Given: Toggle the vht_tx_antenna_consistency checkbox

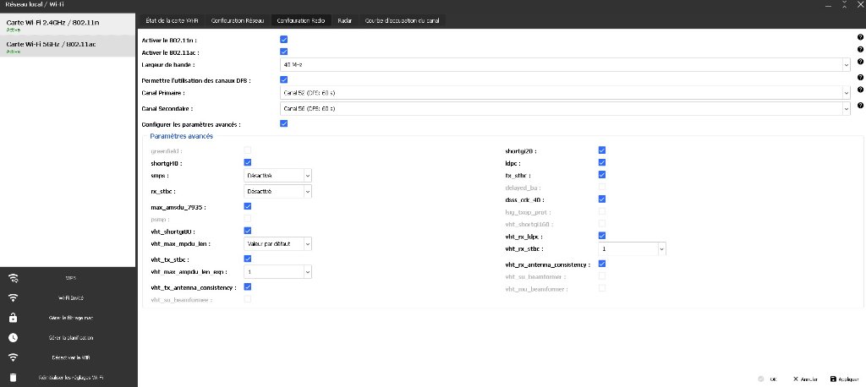Looking at the screenshot, I should click(248, 286).
